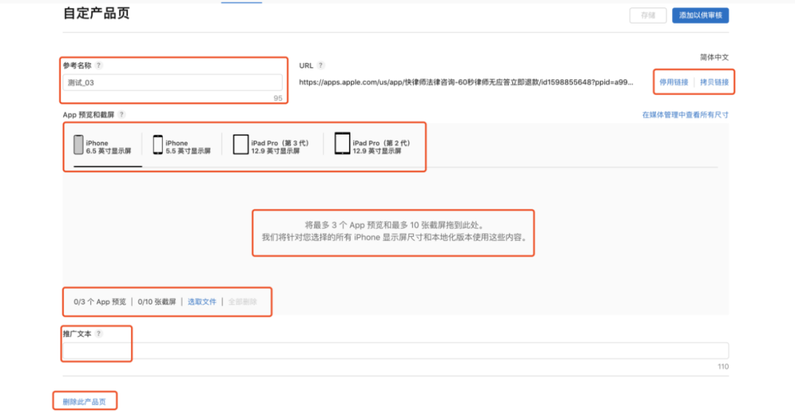795x411 pixels.
Task: Click the media drop zone instructions text
Action: (x=393, y=231)
